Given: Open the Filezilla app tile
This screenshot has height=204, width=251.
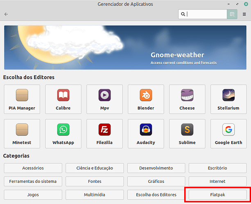Looking at the screenshot, I should (x=104, y=133).
